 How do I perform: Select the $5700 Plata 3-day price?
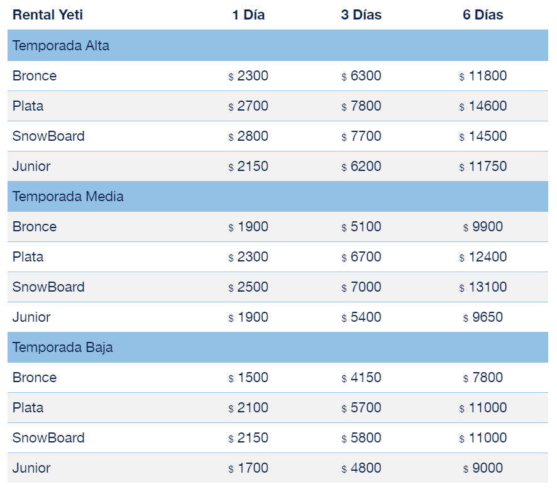361,408
